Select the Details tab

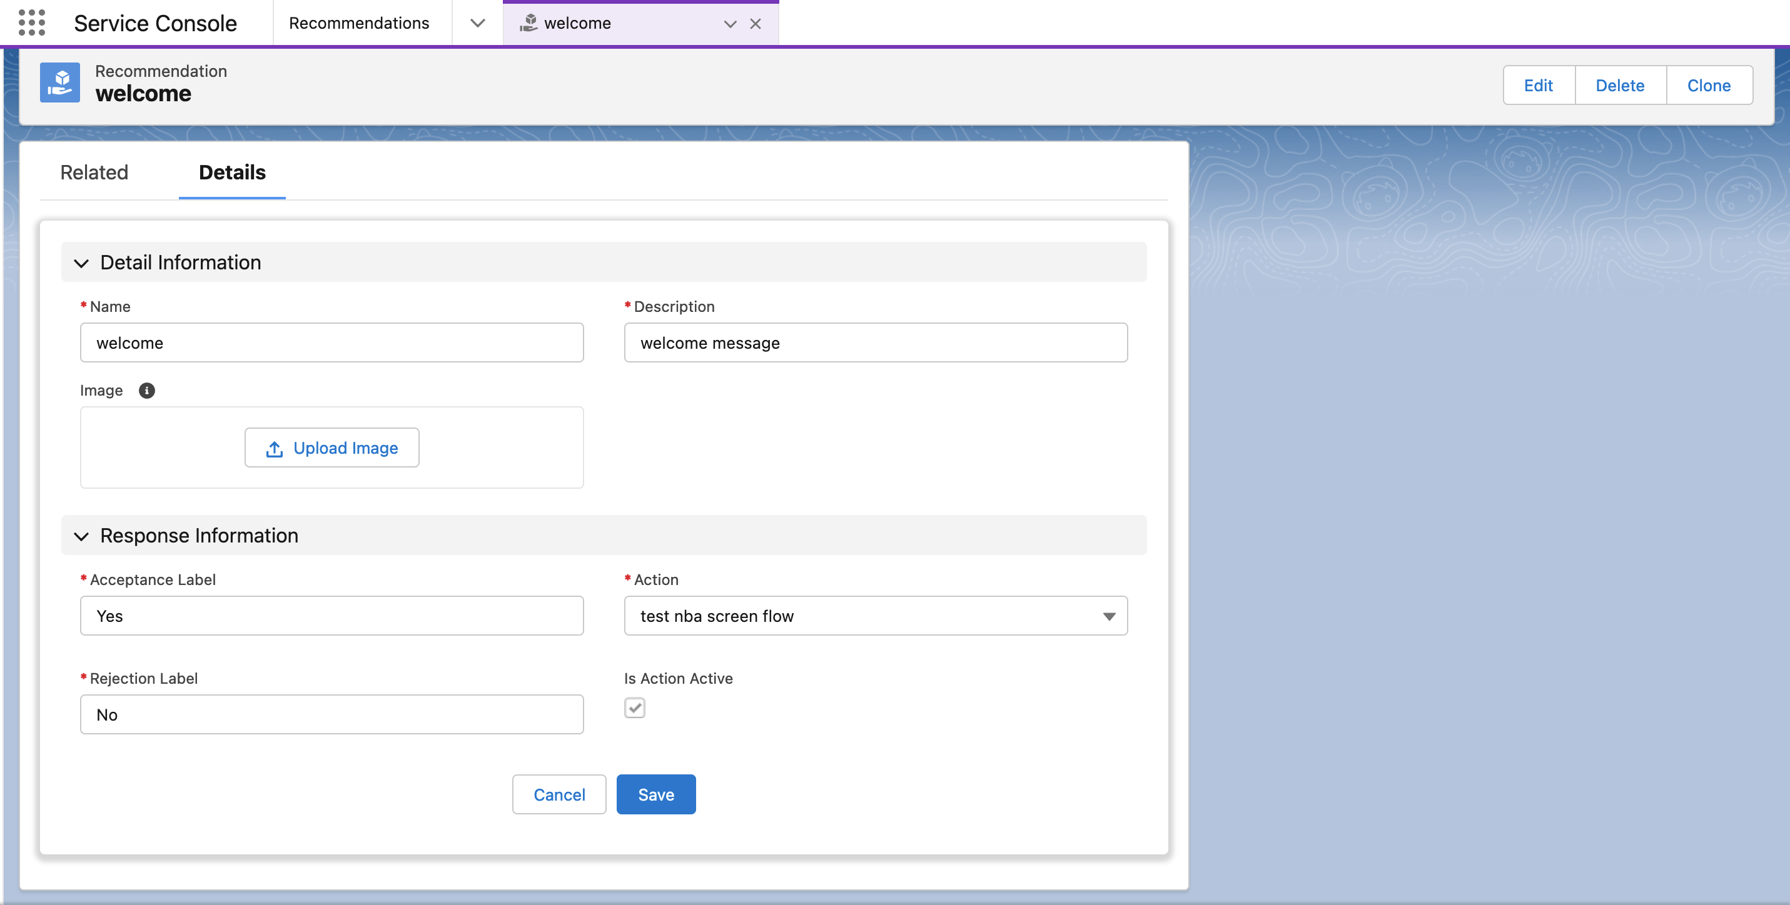(232, 172)
